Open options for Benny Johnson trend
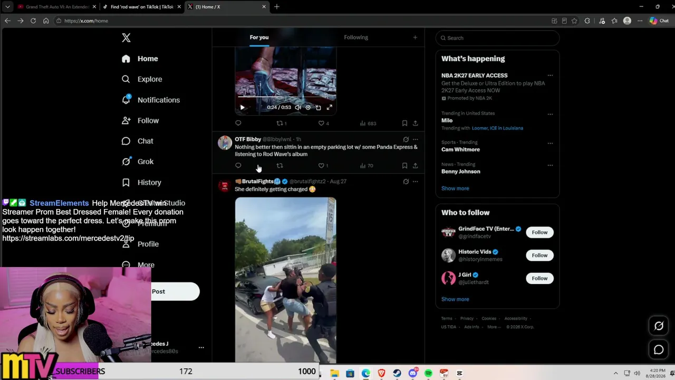This screenshot has height=380, width=675. (550, 165)
